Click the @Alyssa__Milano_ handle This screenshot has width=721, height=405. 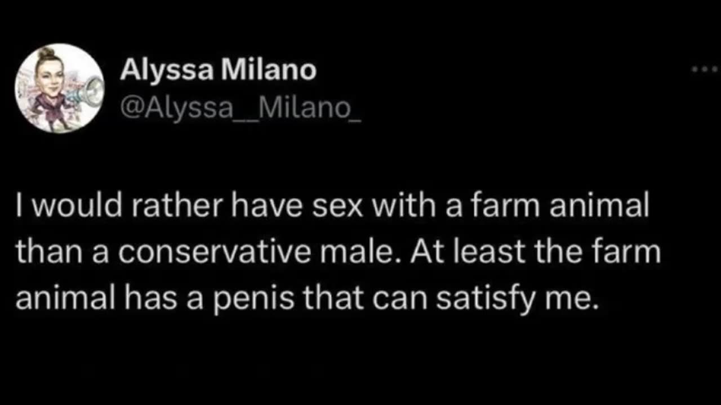click(x=240, y=107)
